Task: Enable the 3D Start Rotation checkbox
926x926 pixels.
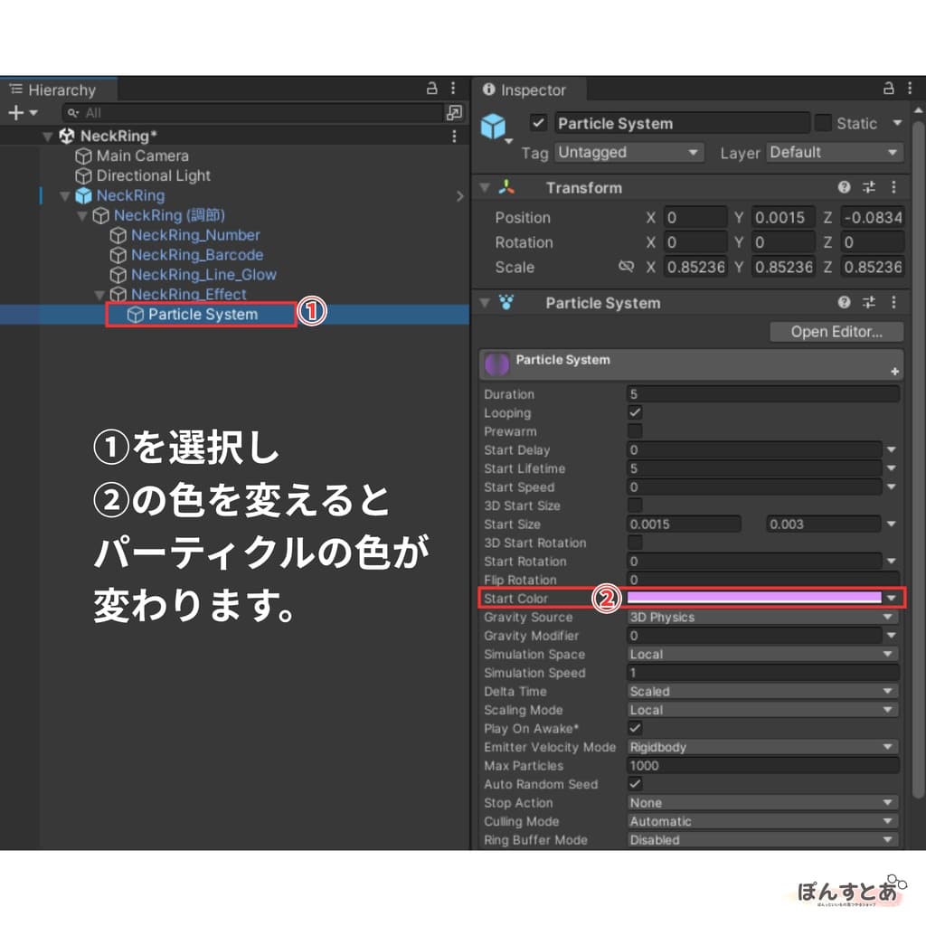Action: click(635, 543)
